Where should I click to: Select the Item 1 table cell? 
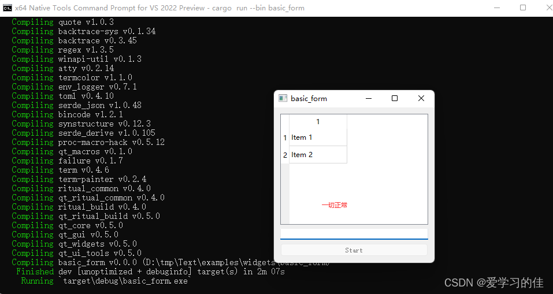[318, 137]
